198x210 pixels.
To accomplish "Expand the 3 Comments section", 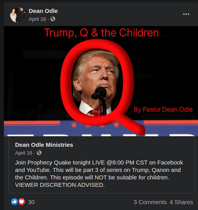I will (150, 202).
